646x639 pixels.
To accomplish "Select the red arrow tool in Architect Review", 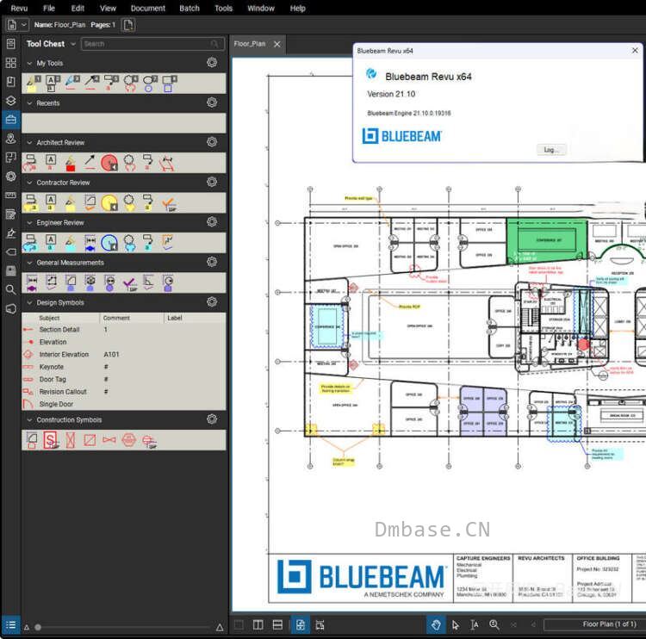I will pyautogui.click(x=90, y=162).
